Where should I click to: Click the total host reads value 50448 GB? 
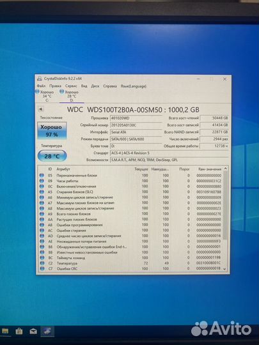(x=214, y=118)
